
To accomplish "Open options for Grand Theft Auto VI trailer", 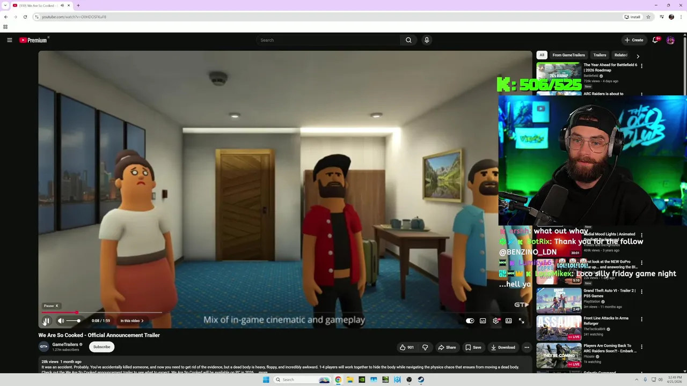I will click(x=641, y=292).
